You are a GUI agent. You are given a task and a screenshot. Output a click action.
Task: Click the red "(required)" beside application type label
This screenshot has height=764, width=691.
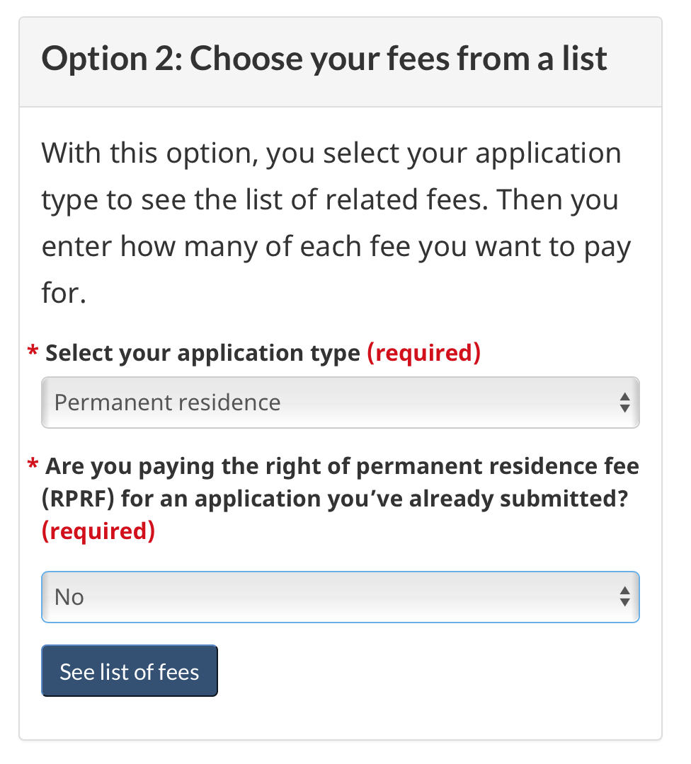[423, 352]
